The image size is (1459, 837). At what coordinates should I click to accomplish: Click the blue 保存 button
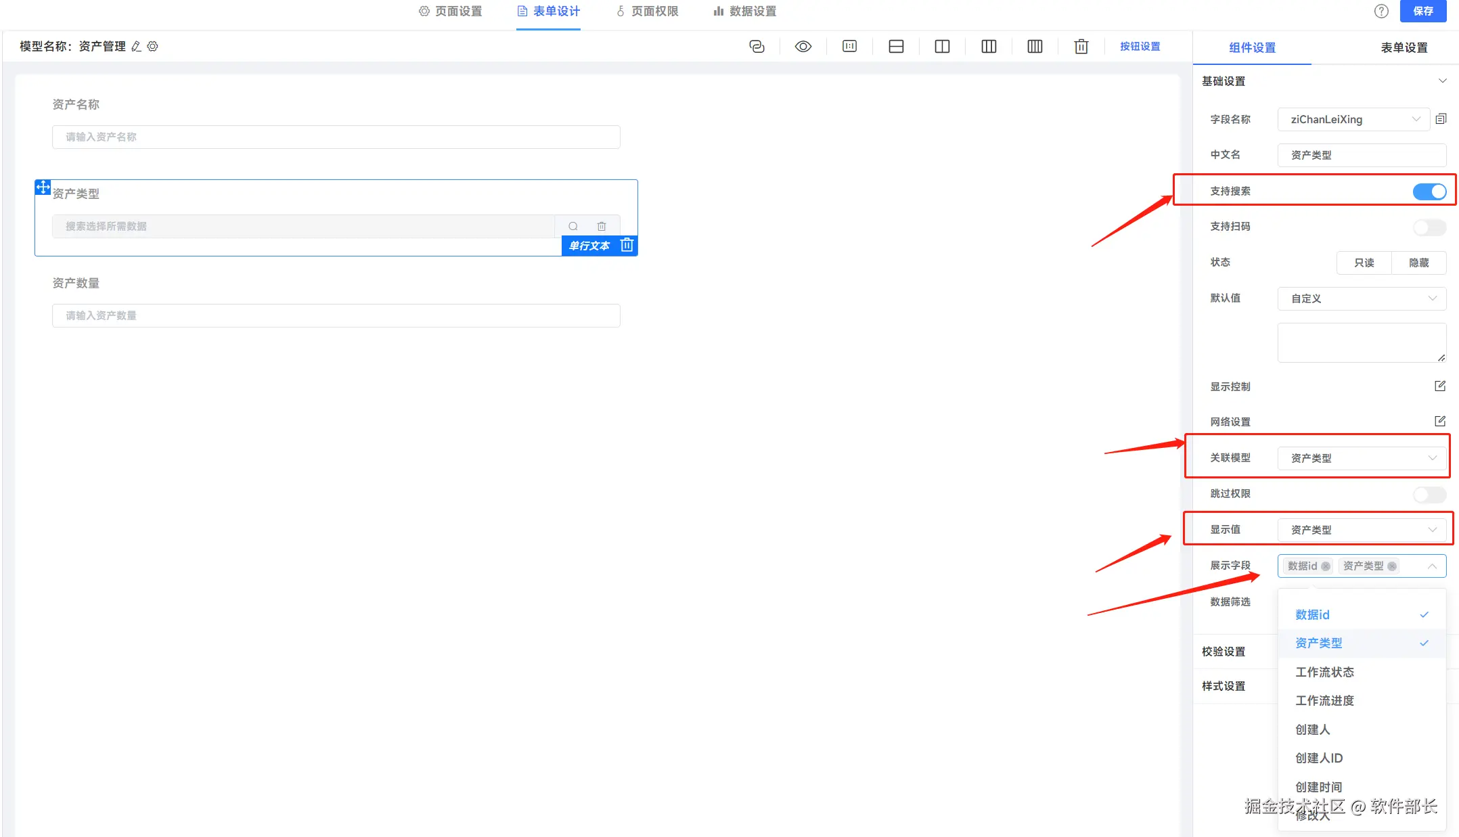1423,11
